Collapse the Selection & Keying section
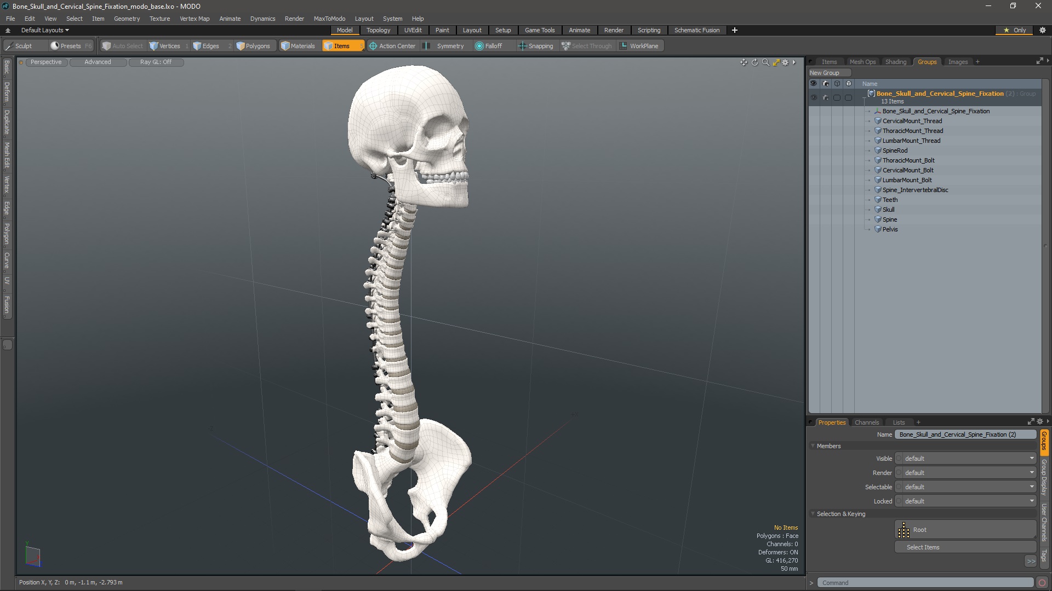Image resolution: width=1052 pixels, height=591 pixels. (x=813, y=514)
